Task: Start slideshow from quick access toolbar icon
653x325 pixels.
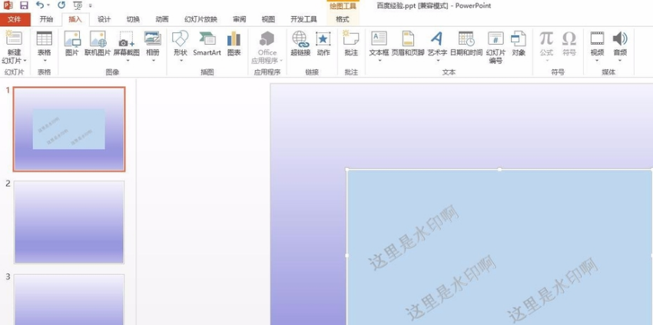Action: [x=78, y=5]
